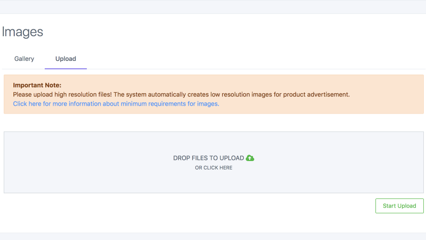
Task: Click an empty area of the file drop zone
Action: click(x=81, y=163)
